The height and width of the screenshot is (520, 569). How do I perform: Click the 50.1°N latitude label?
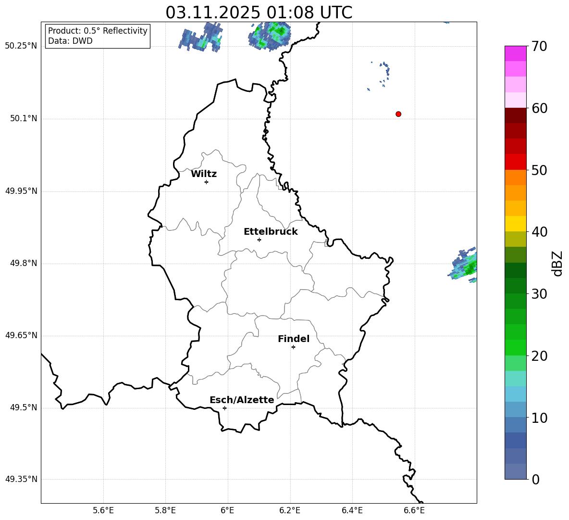(24, 118)
